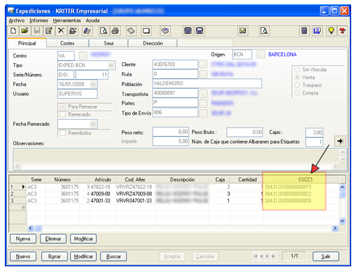Click the edit record pencil icon

coord(49,31)
